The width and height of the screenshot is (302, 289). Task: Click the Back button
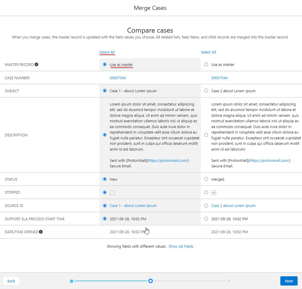pos(11,281)
